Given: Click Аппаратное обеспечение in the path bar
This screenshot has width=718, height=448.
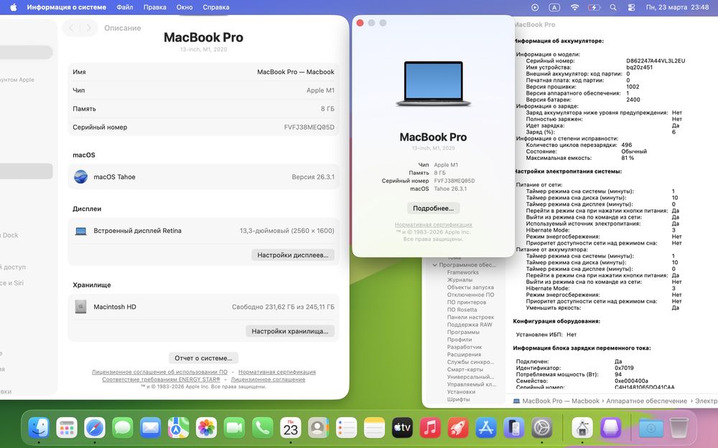Looking at the screenshot, I should click(647, 401).
